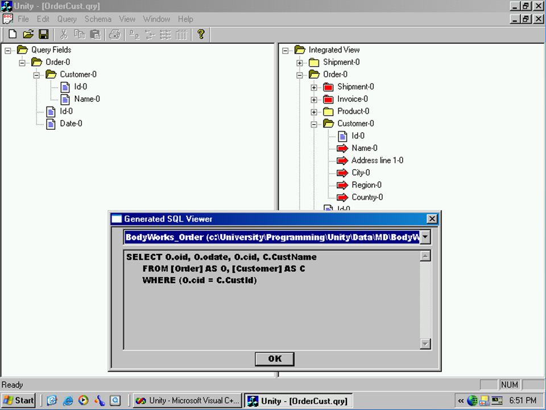This screenshot has width=546, height=410.
Task: Switch to Unity - Microsoft Visual C++ taskbar button
Action: [187, 400]
